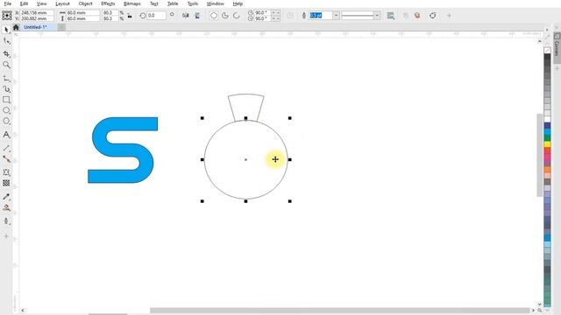Click the Convert to Curves icon
This screenshot has width=561, height=315.
coord(432,16)
